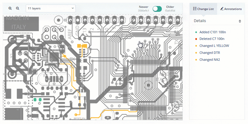This screenshot has height=124, width=248.
Task: Click the pencil icon on Annotations tab
Action: [222, 9]
